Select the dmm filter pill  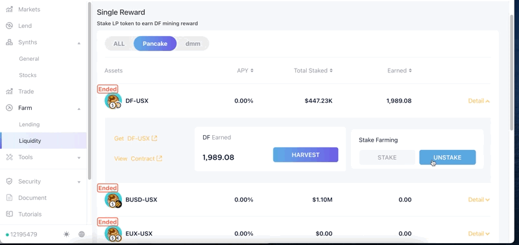coord(193,43)
